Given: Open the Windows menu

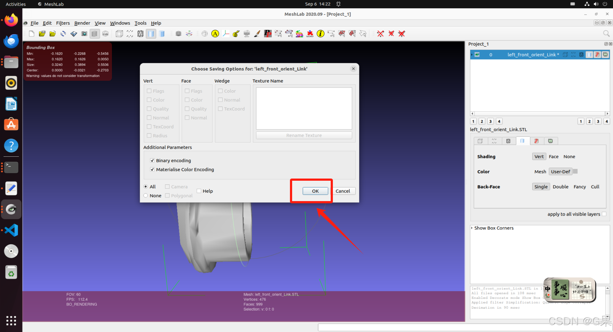Looking at the screenshot, I should coord(120,23).
